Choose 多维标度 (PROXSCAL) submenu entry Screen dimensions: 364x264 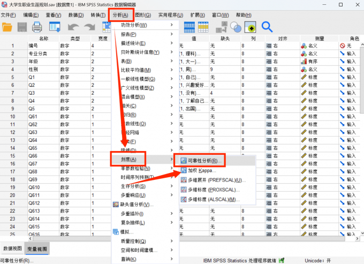[210, 190]
